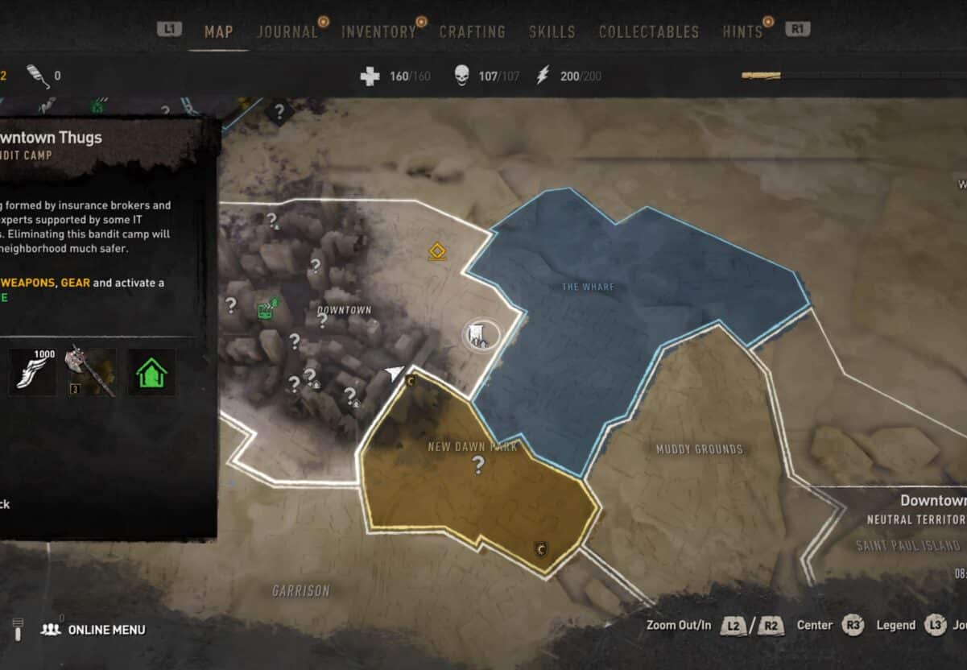
Task: Open the Collectables tab
Action: [x=649, y=32]
